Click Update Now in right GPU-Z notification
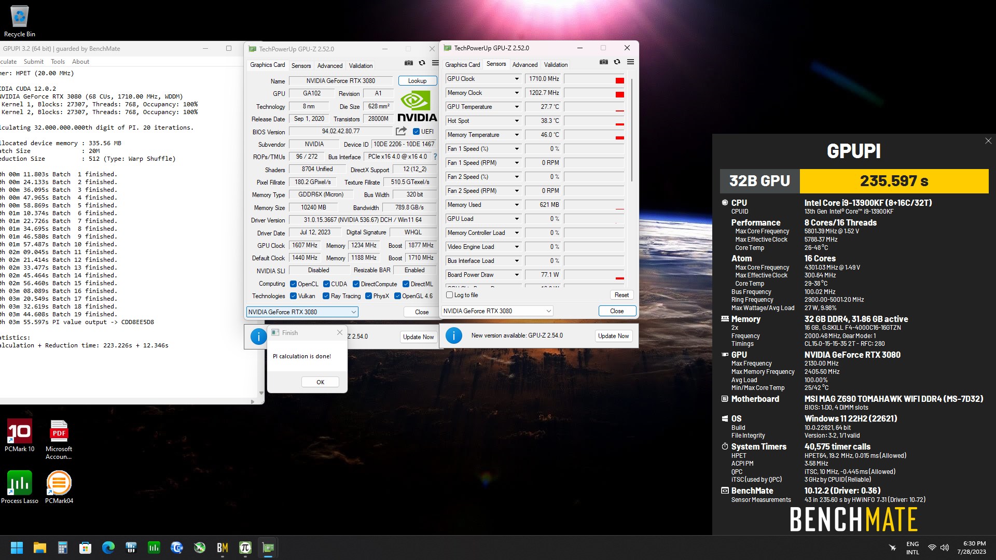 pyautogui.click(x=613, y=336)
